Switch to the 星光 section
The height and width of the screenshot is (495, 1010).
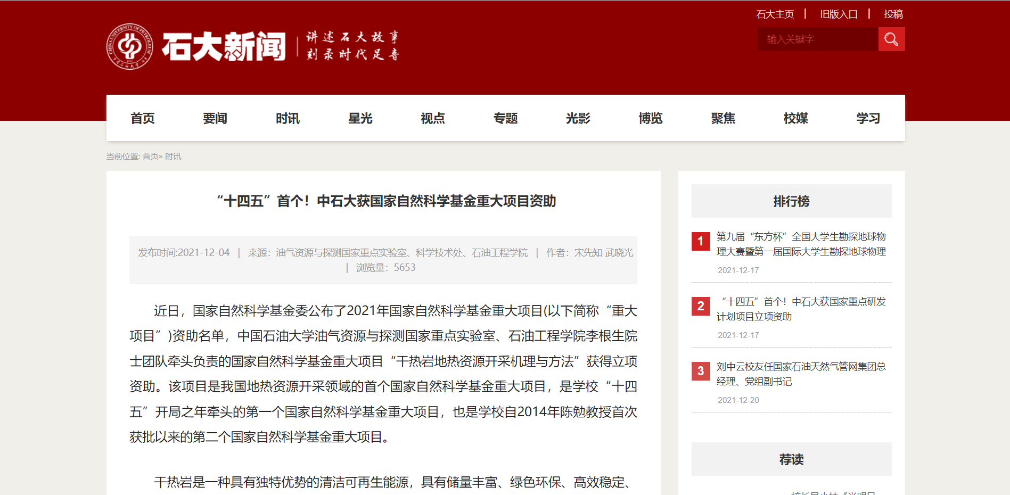[360, 118]
